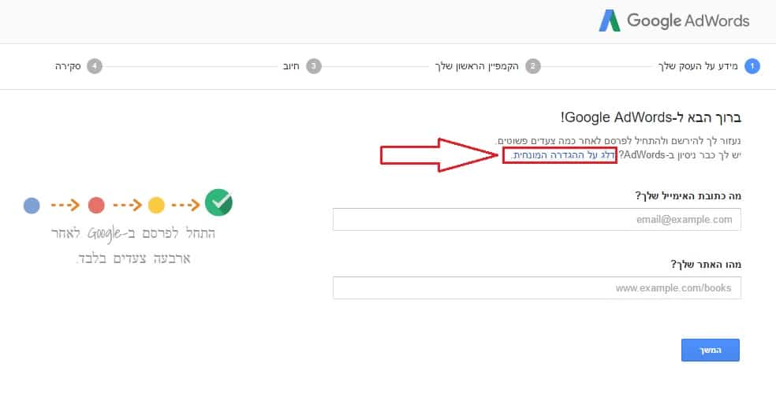Select step 2 circle in progress bar
Screen dimensions: 776x397
tap(533, 66)
